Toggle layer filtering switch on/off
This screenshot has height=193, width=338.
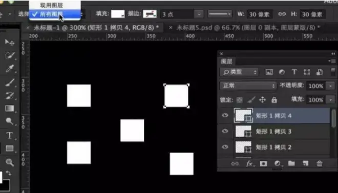tap(333, 72)
